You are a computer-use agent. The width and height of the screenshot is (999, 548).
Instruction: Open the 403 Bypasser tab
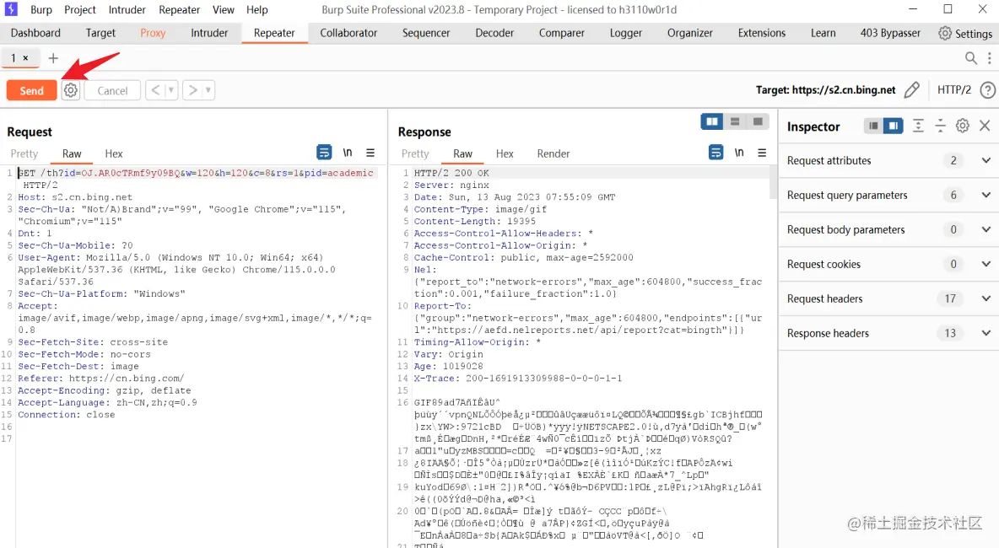(x=890, y=33)
